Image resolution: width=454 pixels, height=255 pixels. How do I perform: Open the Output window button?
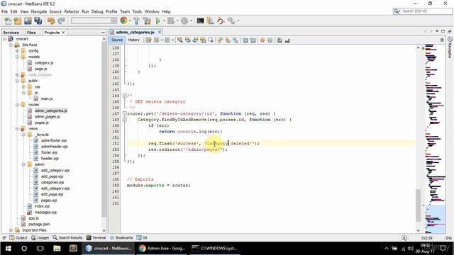coord(18,238)
